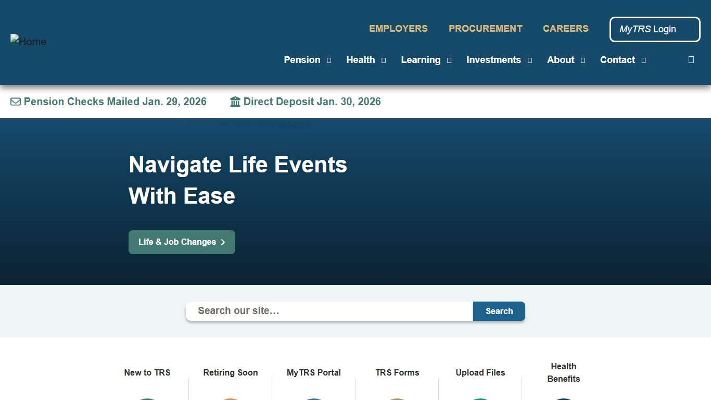The width and height of the screenshot is (711, 400).
Task: Open the Careers link
Action: point(565,29)
